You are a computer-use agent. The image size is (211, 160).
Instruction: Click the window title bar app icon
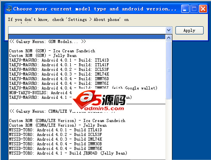coord(9,9)
